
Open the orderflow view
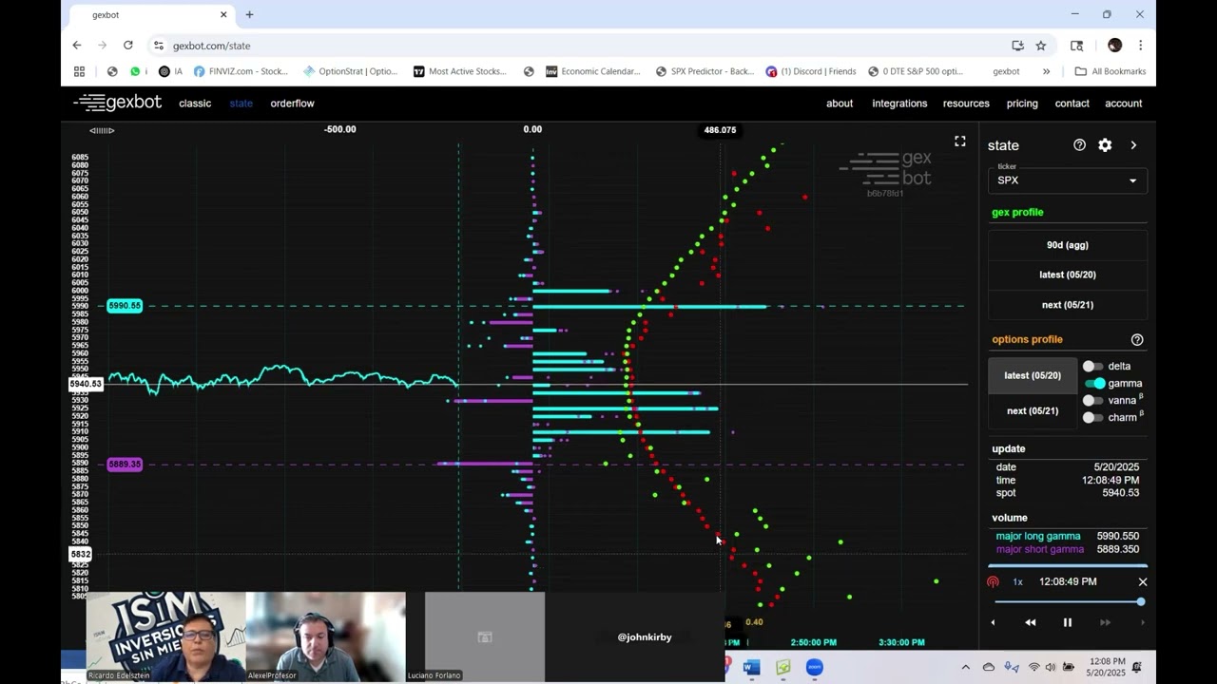pos(292,104)
